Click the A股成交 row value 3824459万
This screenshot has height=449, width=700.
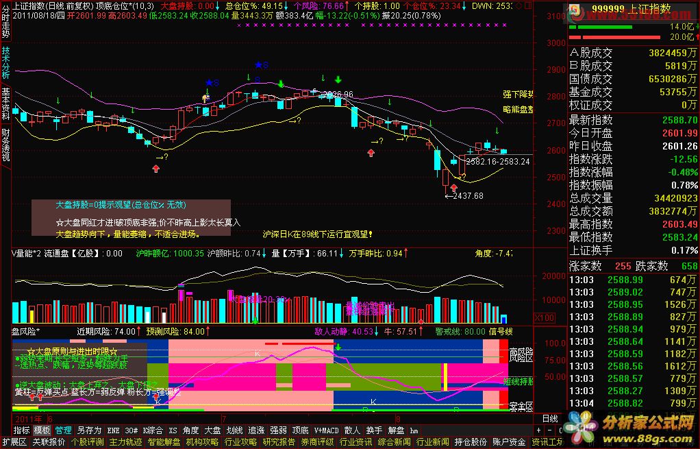(673, 53)
